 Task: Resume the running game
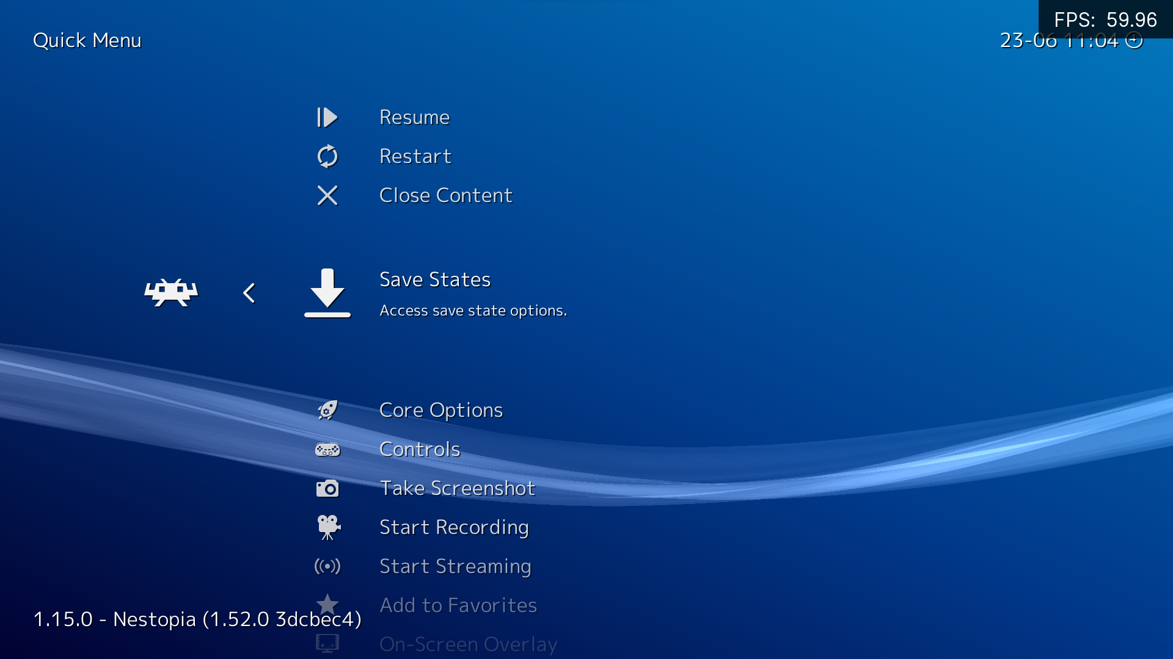414,117
